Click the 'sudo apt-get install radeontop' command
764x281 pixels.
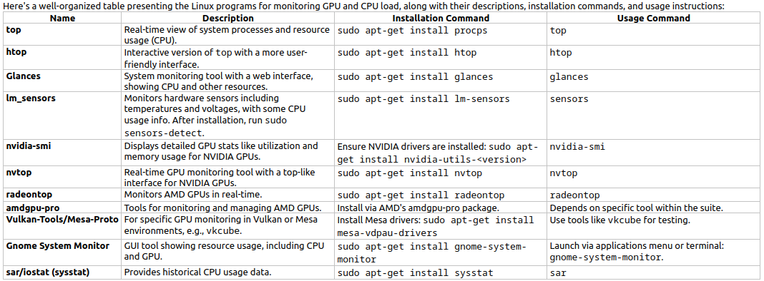421,195
